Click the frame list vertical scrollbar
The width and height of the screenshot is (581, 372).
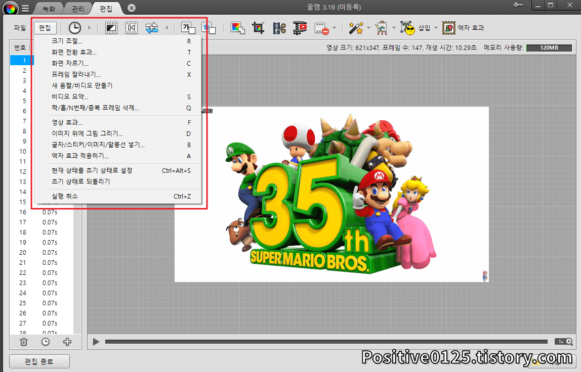[77, 270]
